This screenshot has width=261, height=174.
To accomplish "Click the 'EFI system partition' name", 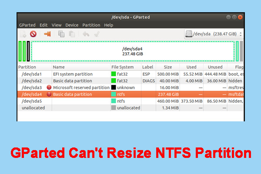I will pos(73,74).
